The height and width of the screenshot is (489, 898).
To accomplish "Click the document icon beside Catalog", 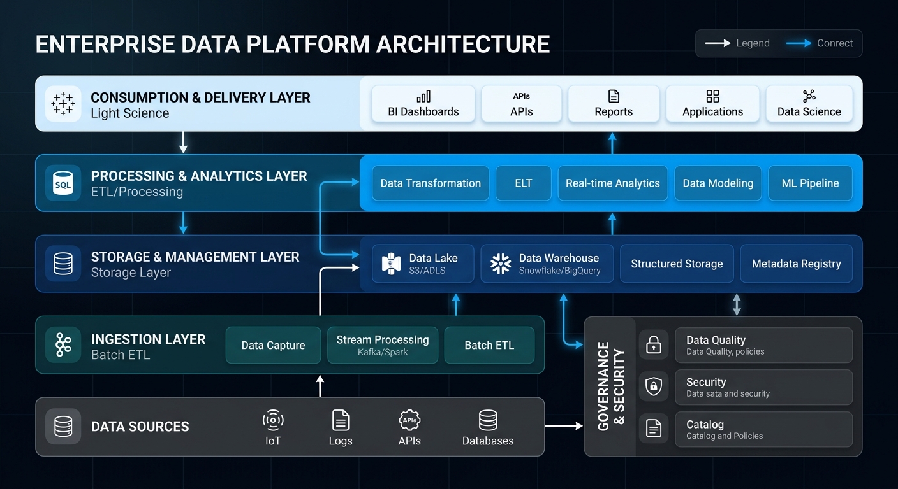I will pos(654,429).
